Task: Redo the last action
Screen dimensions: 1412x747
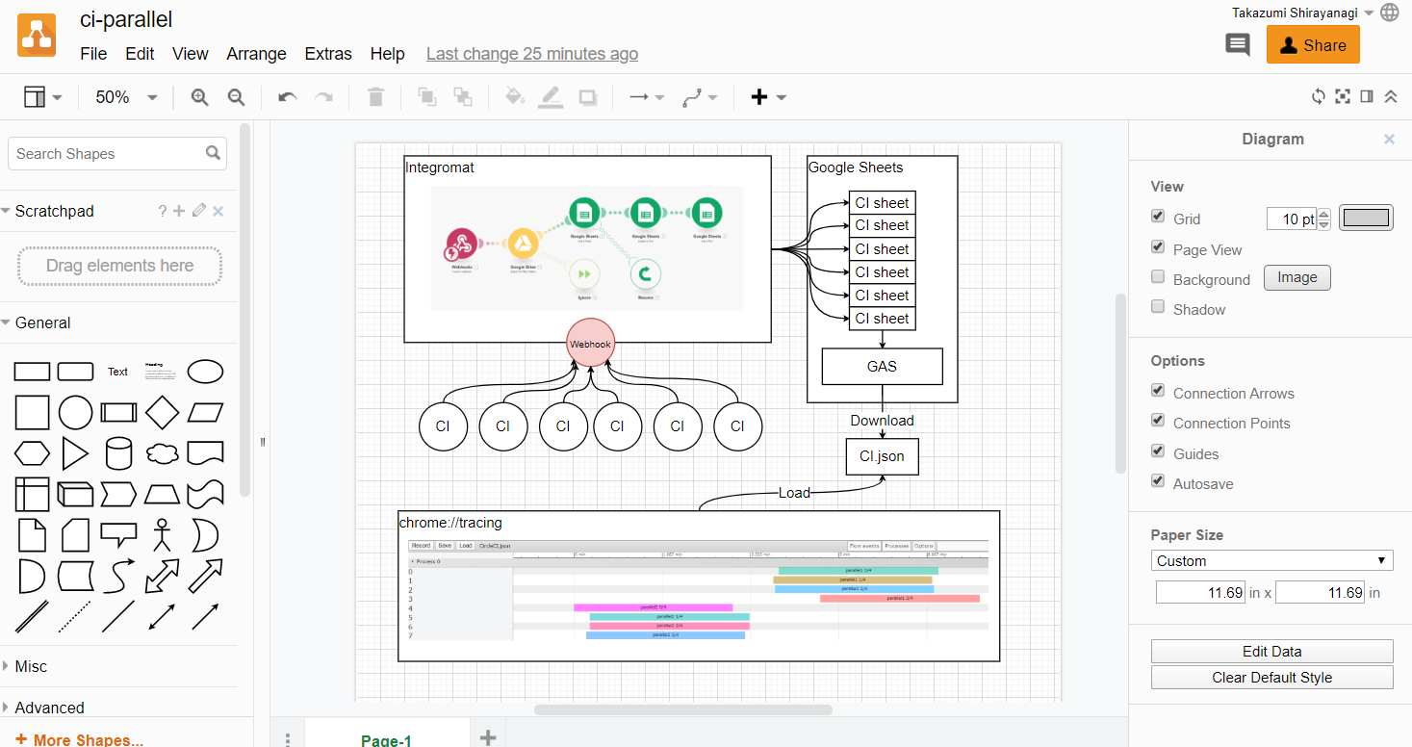Action: (x=324, y=97)
